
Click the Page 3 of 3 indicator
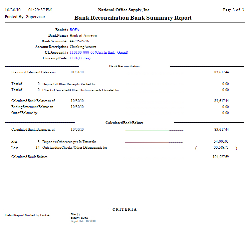(233, 10)
